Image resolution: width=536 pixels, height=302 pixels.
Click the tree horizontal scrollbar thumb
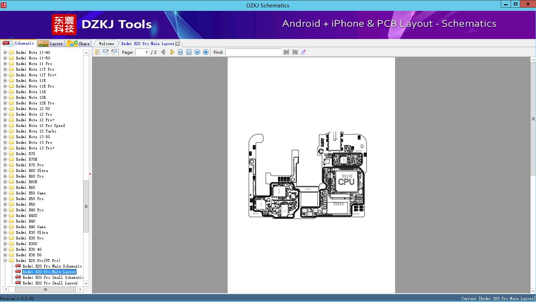pos(45,289)
